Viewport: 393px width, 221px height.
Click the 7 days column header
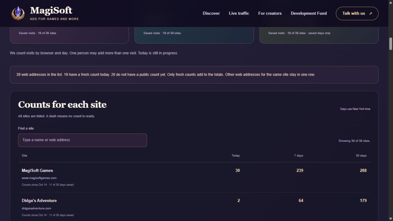[299, 156]
